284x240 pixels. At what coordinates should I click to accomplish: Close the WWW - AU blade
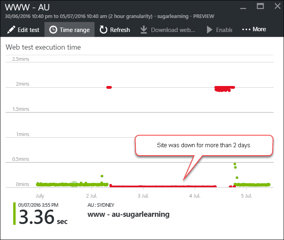pyautogui.click(x=277, y=6)
